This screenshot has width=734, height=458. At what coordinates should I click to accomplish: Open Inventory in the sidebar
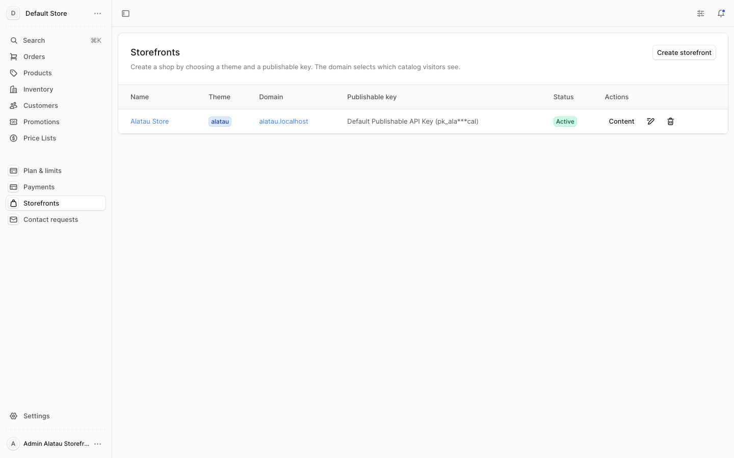click(56, 90)
